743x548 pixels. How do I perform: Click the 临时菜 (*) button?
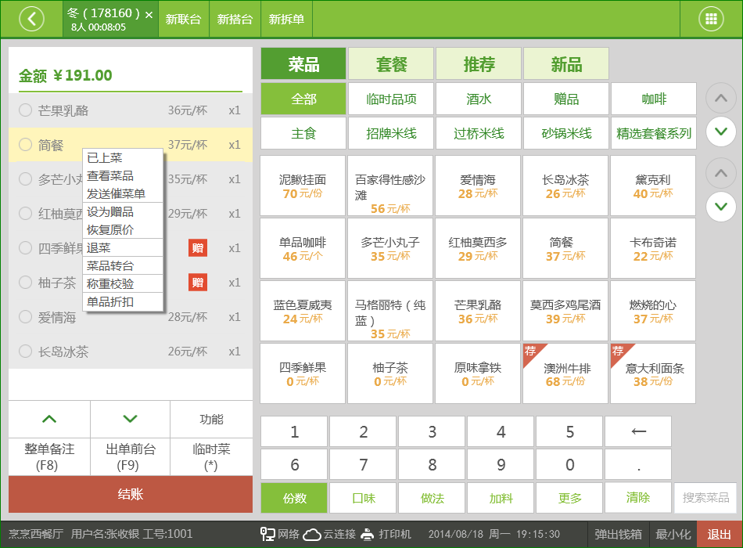point(211,457)
